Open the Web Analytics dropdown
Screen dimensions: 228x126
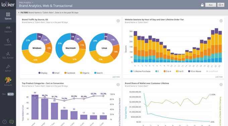26,2
